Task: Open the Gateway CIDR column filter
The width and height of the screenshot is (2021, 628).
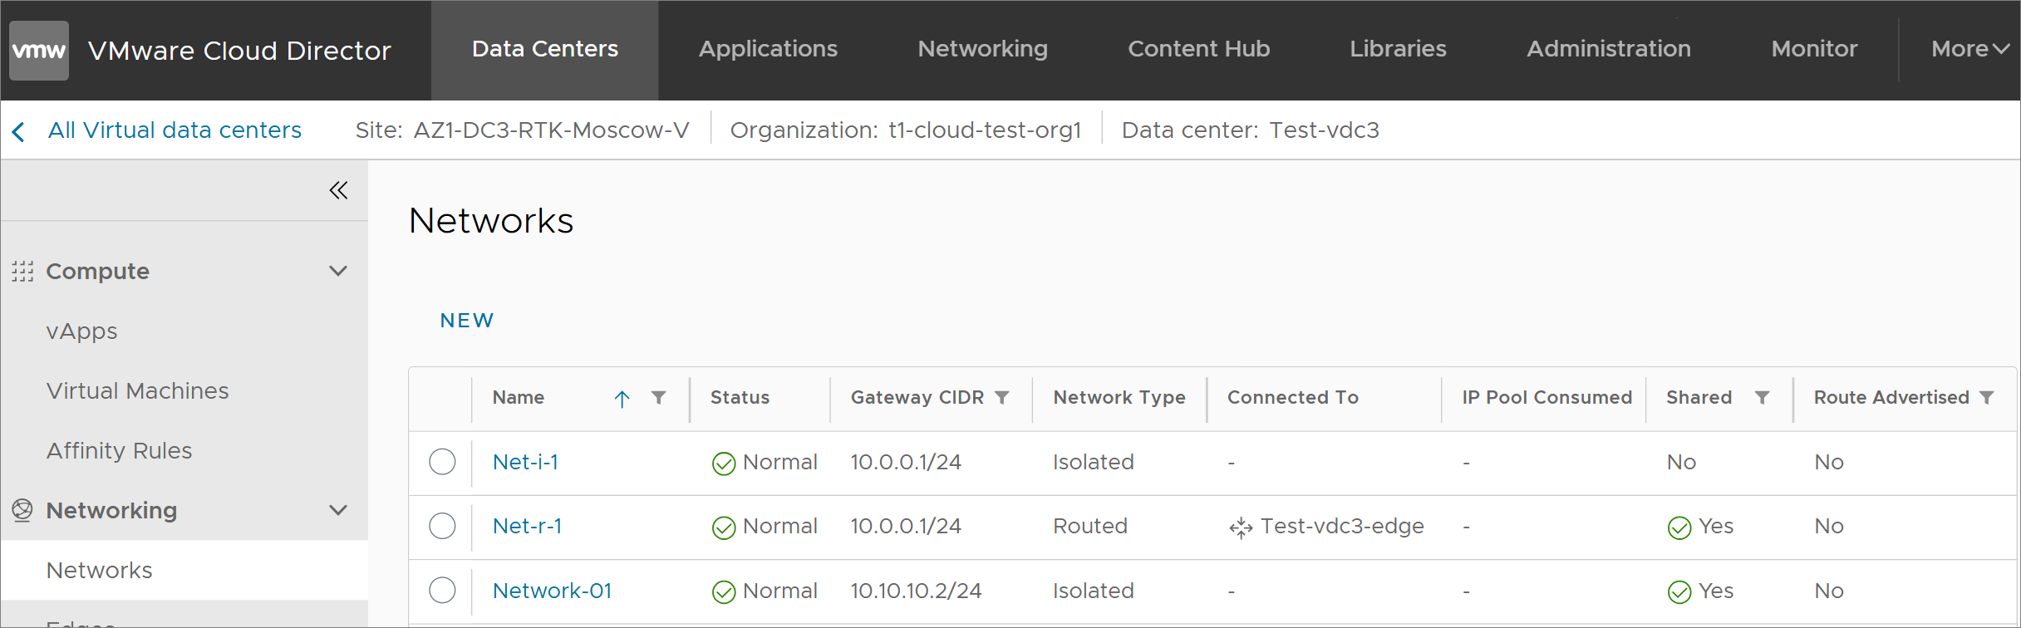Action: [x=1002, y=398]
